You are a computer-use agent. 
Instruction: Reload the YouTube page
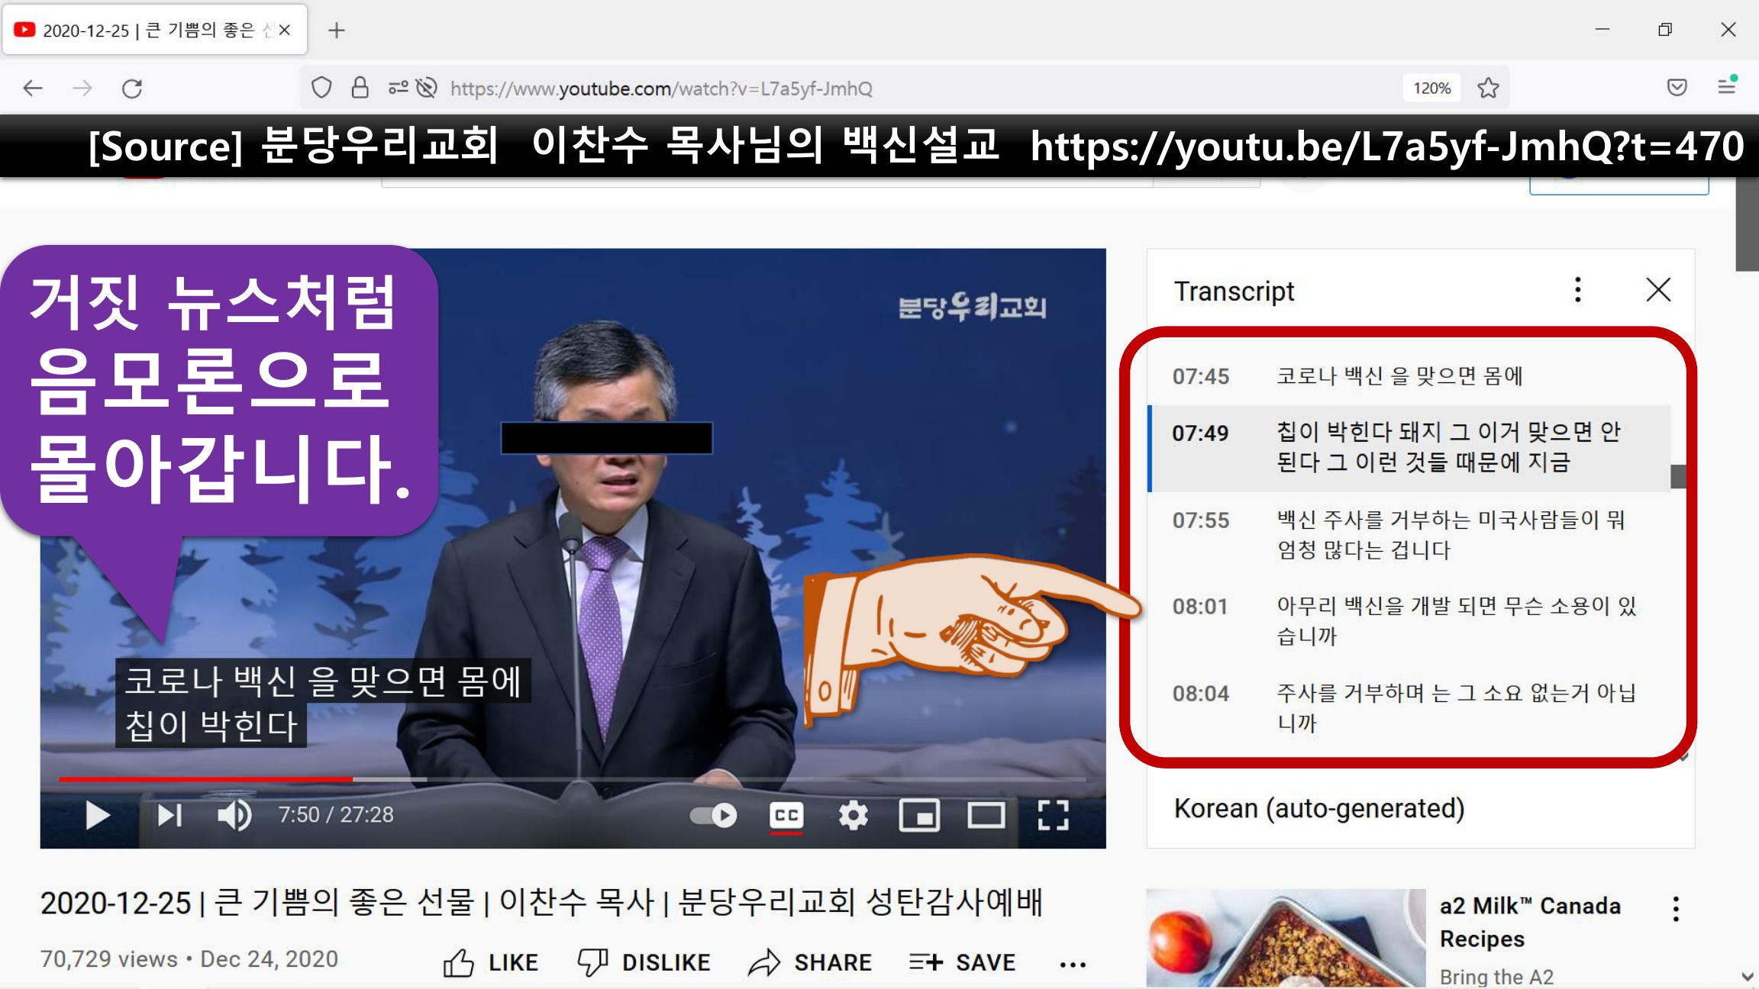tap(132, 89)
